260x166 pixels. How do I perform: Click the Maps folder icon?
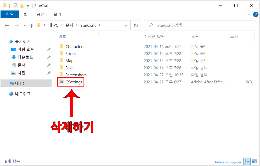point(61,60)
